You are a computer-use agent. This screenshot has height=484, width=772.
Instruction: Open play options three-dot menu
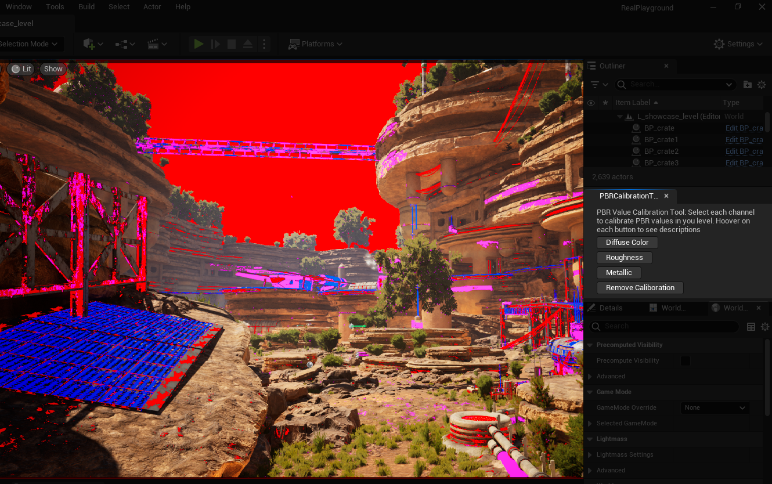point(264,44)
